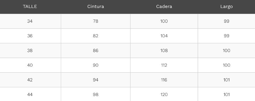Click size 44 row label
The image size is (255, 101).
click(x=30, y=95)
